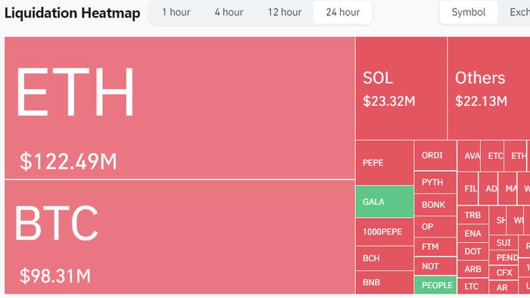
Task: Click the Others $22.13M tile
Action: (489, 88)
